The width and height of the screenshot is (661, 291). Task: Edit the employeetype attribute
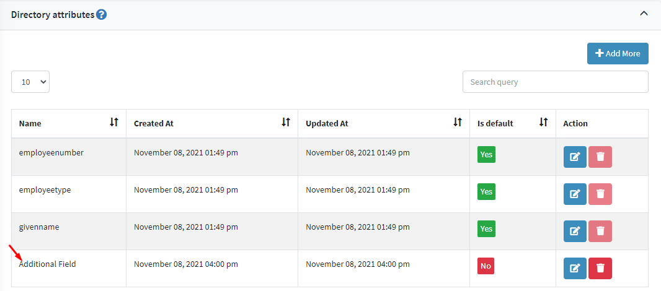pyautogui.click(x=575, y=194)
